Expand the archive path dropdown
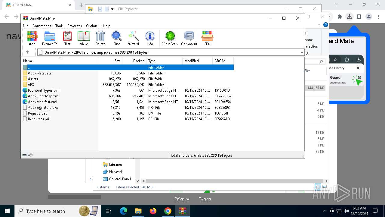Image resolution: width=385 pixels, height=217 pixels. point(302,52)
